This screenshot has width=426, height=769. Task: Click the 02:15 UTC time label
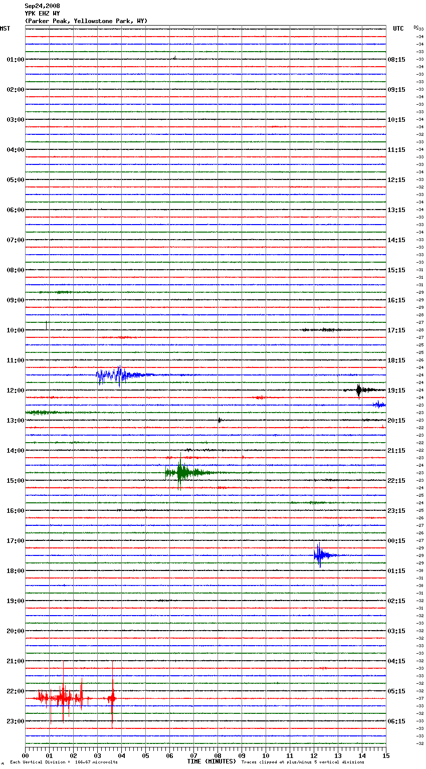(x=396, y=601)
